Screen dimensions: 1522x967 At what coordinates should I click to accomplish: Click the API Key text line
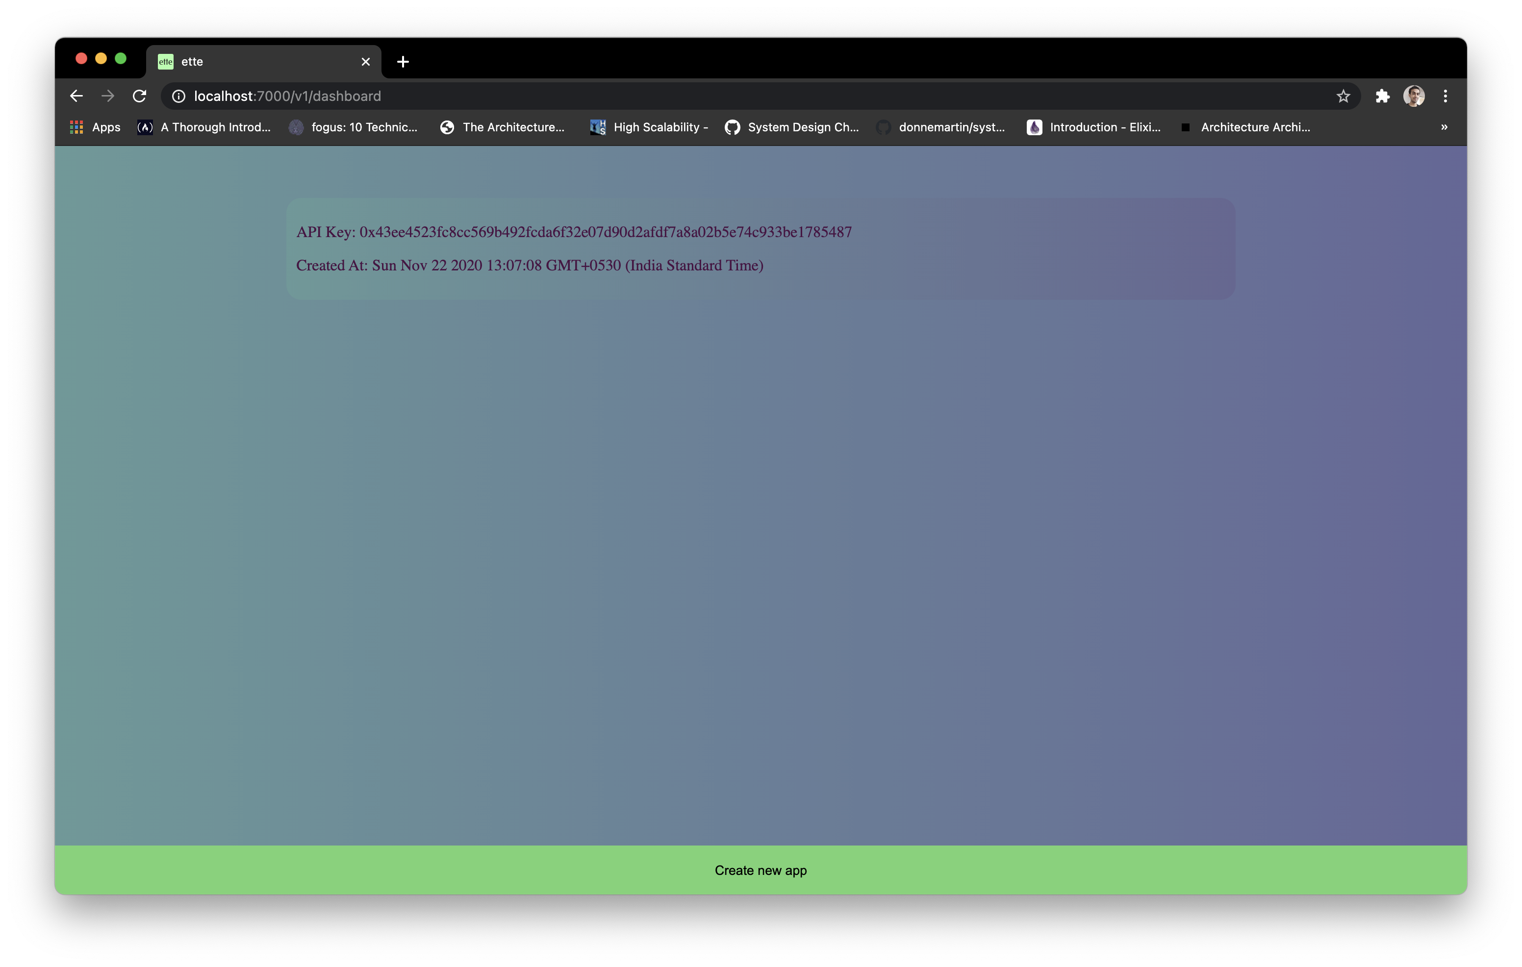click(573, 232)
